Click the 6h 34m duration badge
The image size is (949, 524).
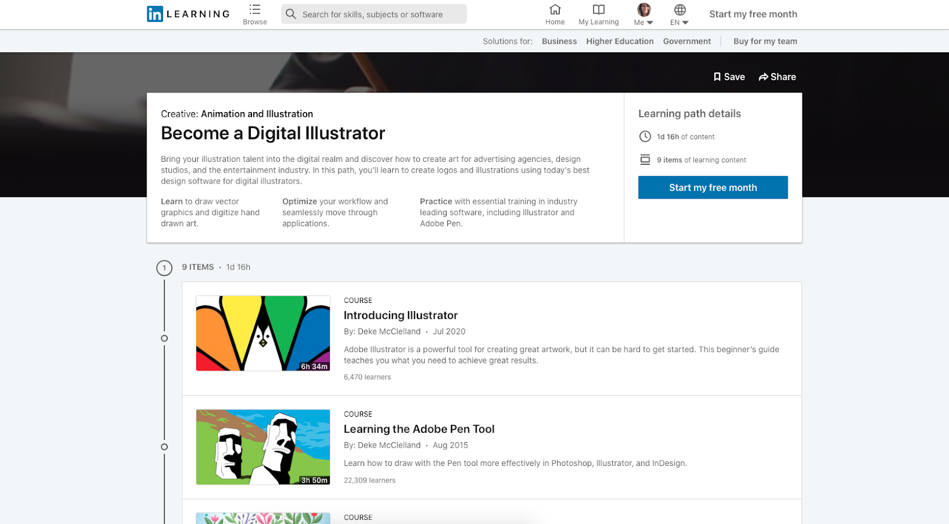314,366
